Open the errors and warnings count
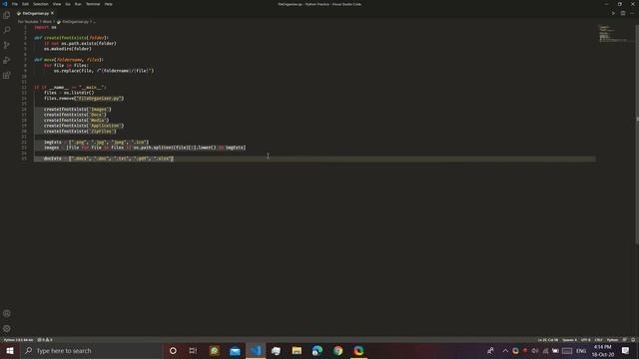This screenshot has width=639, height=359. coord(45,340)
